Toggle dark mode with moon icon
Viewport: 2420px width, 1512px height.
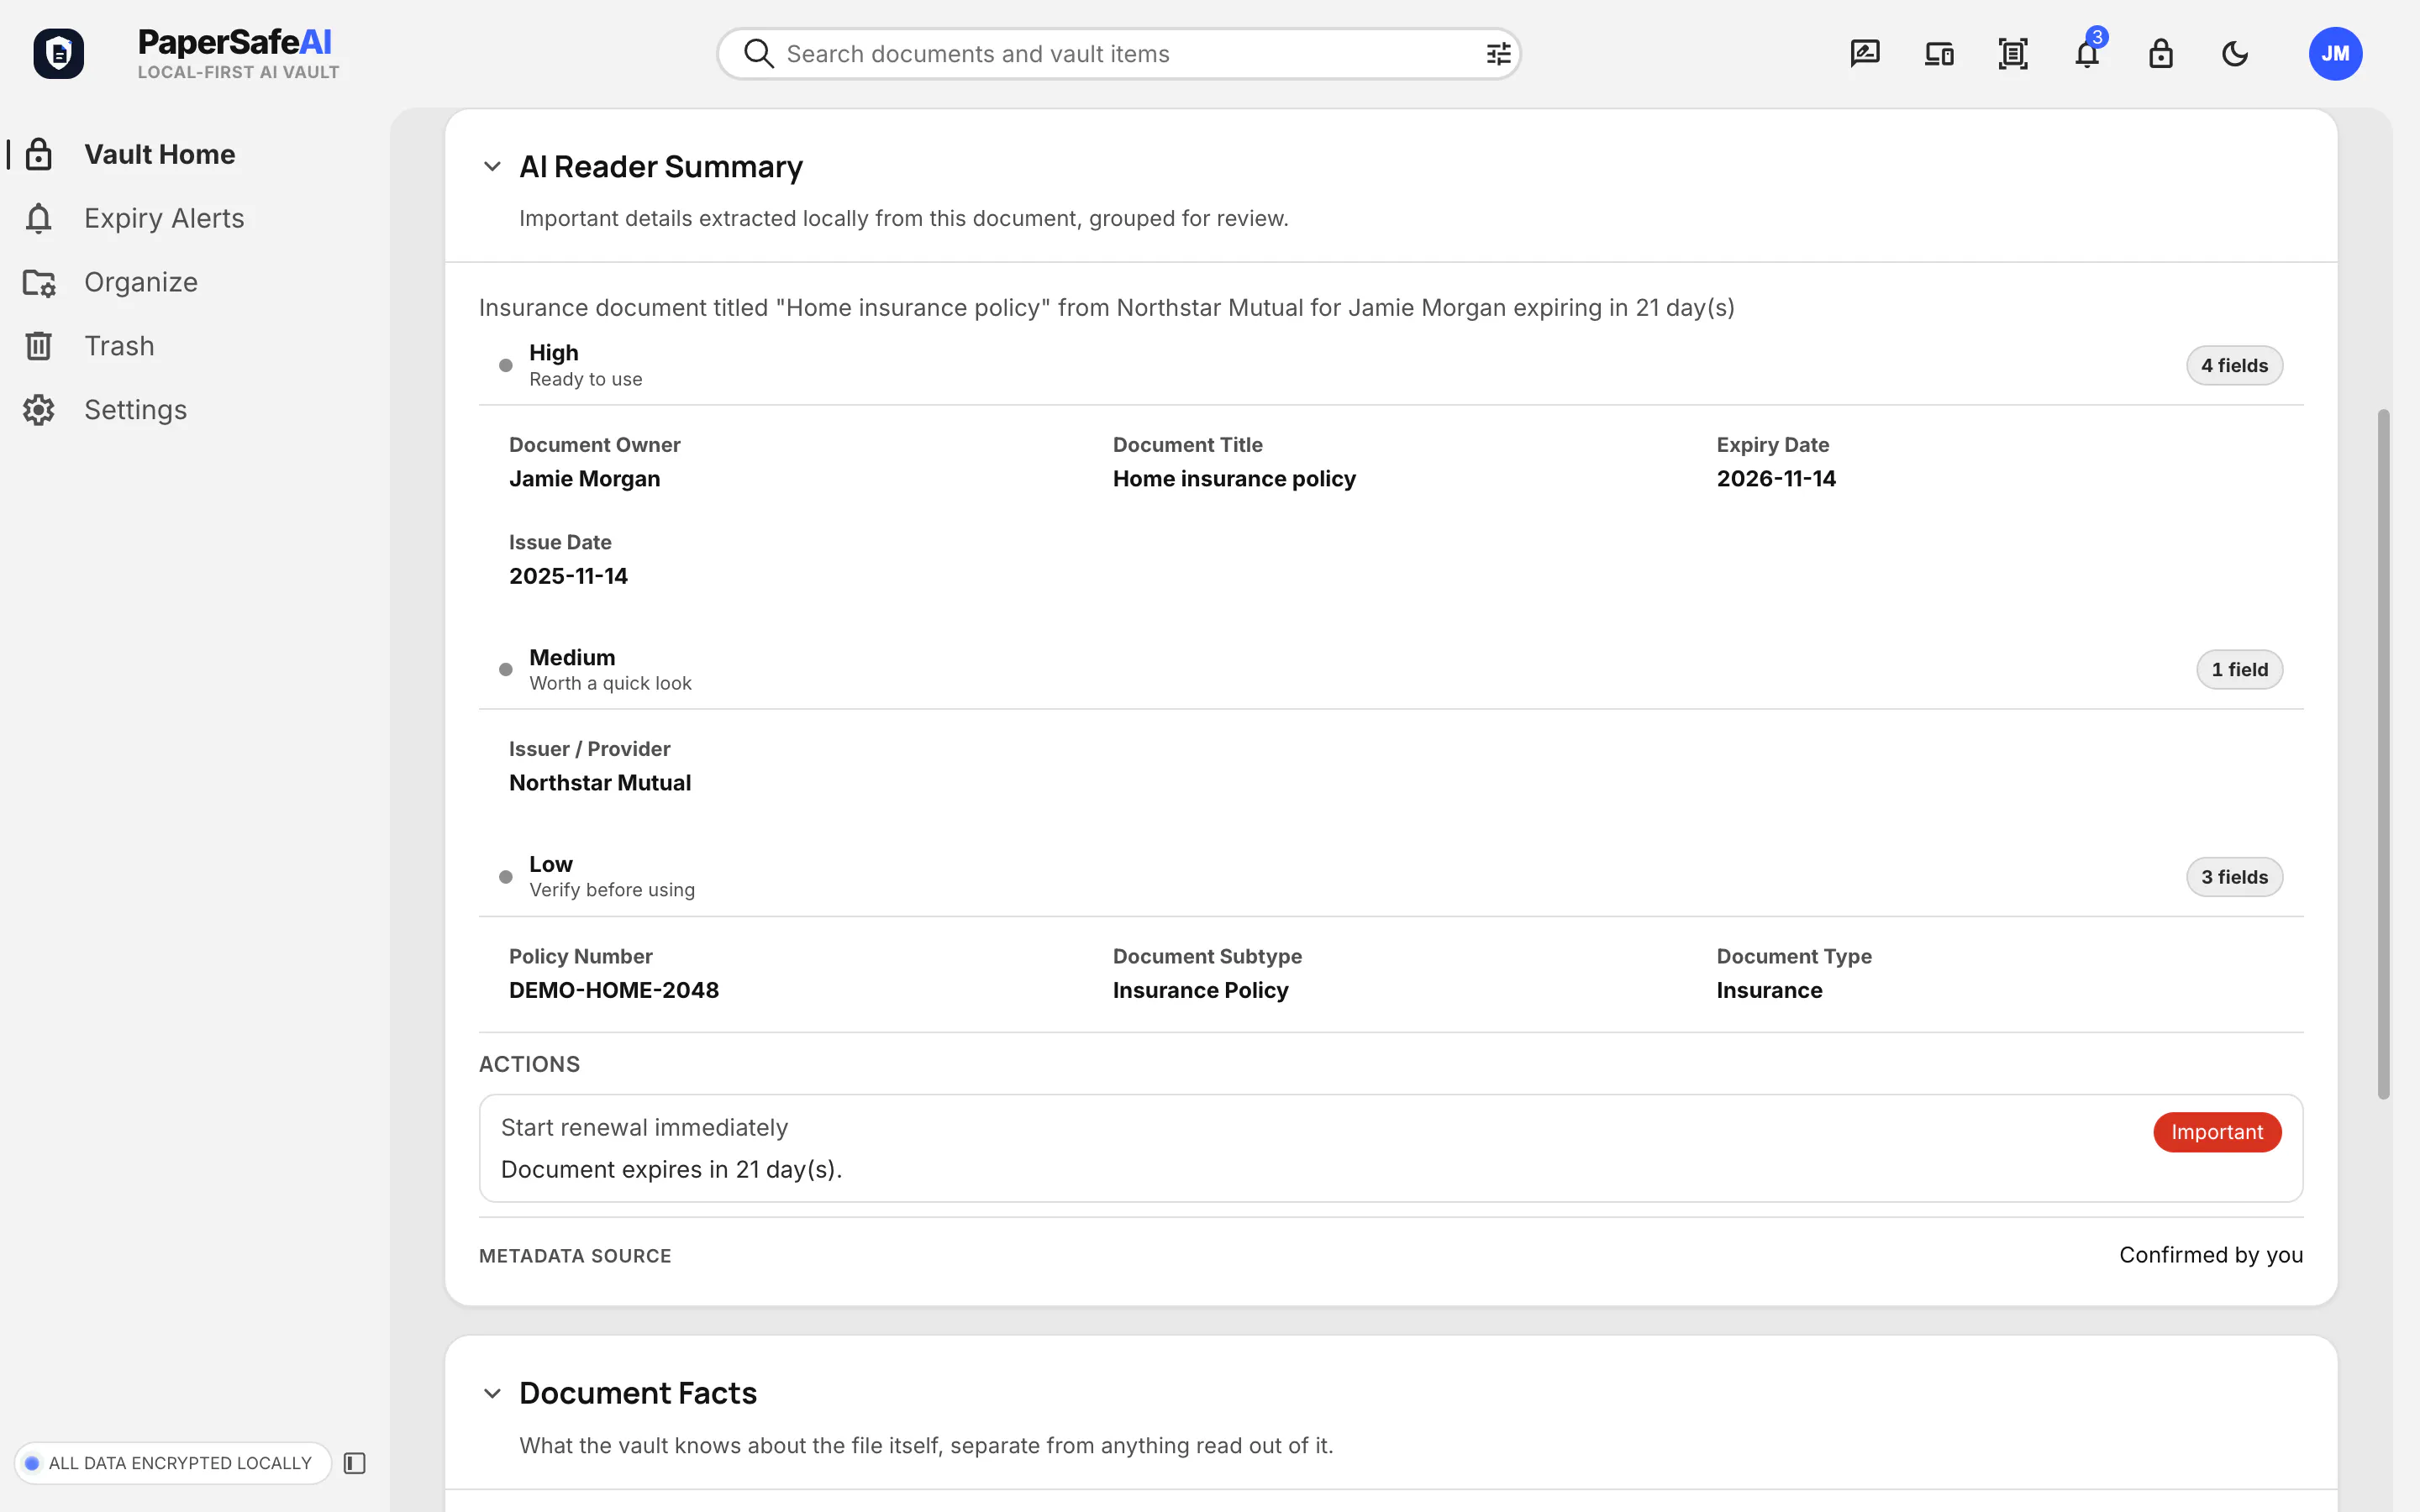[x=2235, y=54]
